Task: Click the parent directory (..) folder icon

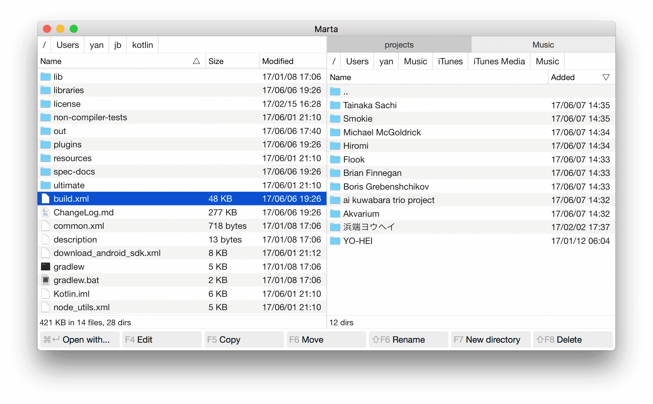Action: tap(335, 91)
